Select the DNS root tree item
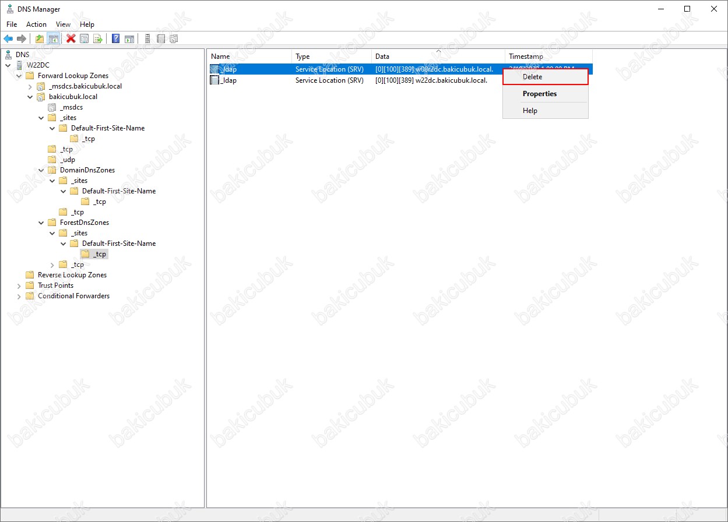 tap(22, 55)
